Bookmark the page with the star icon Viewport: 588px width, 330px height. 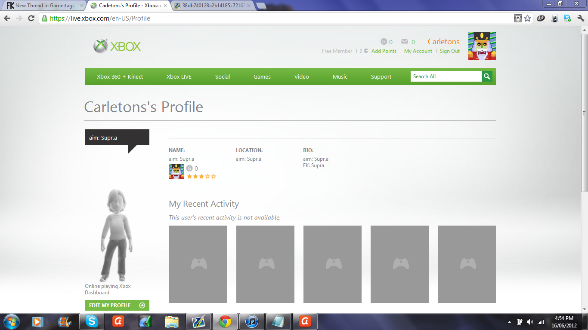click(528, 18)
